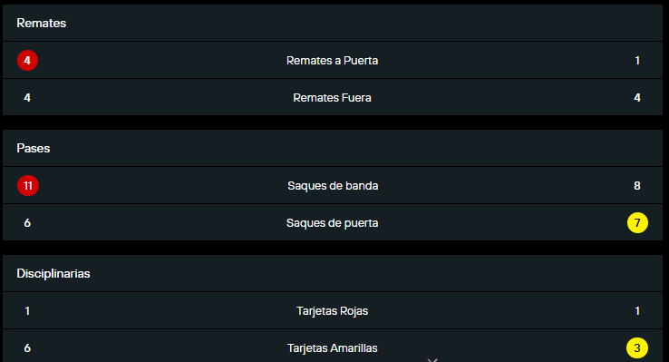Select the Disciplinarias section header
Viewport: 669px width, 362px height.
[53, 273]
